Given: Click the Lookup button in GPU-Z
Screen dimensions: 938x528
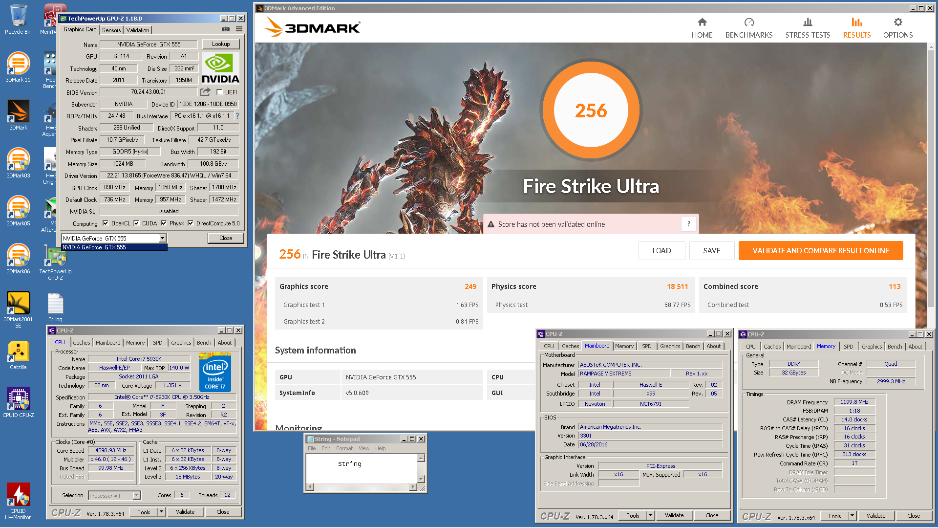Looking at the screenshot, I should [x=221, y=44].
